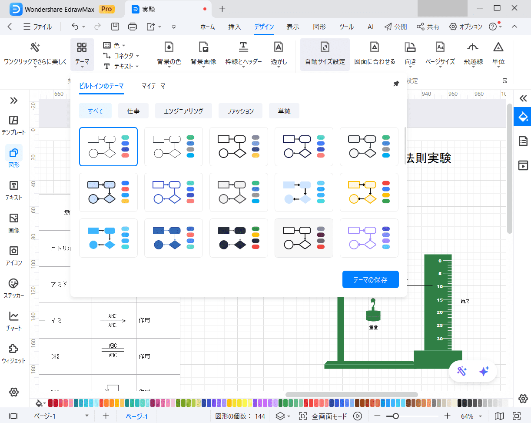The image size is (531, 423).
Task: Open the ステッカー sidebar panel
Action: click(x=14, y=288)
